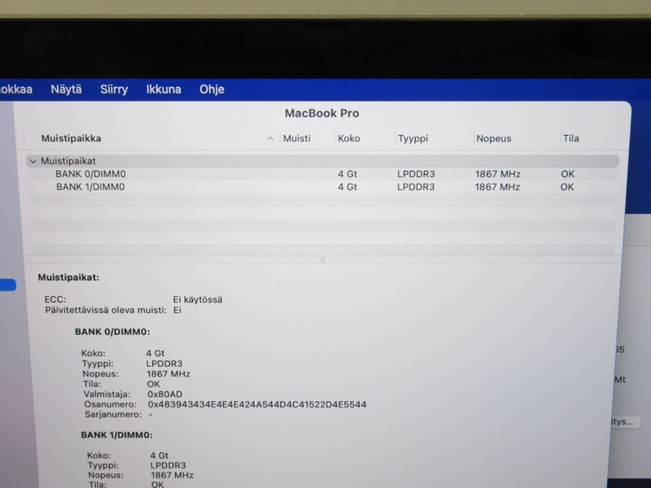The image size is (651, 488).
Task: Click OK status in BANK 0/DIMM0 row
Action: pyautogui.click(x=567, y=174)
